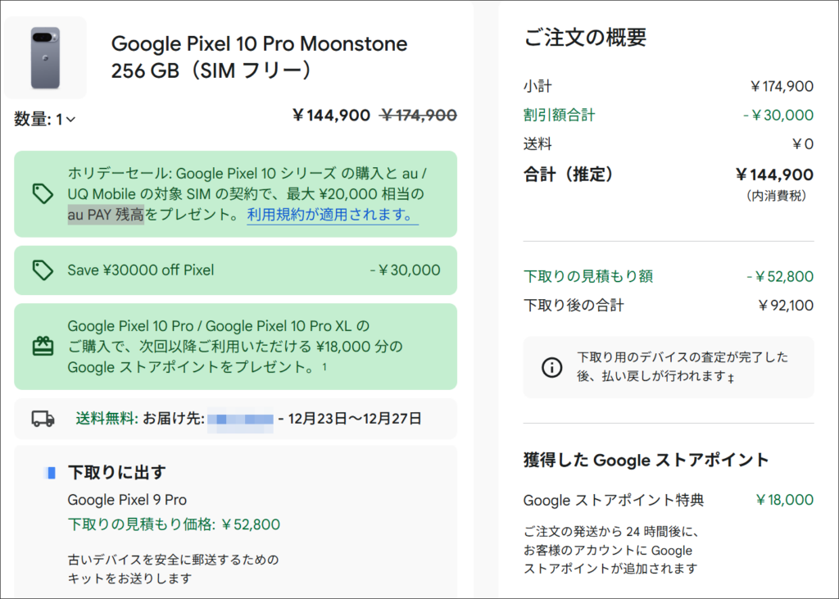839x599 pixels.
Task: Click the Google ストアポイント特典 row
Action: pos(613,500)
